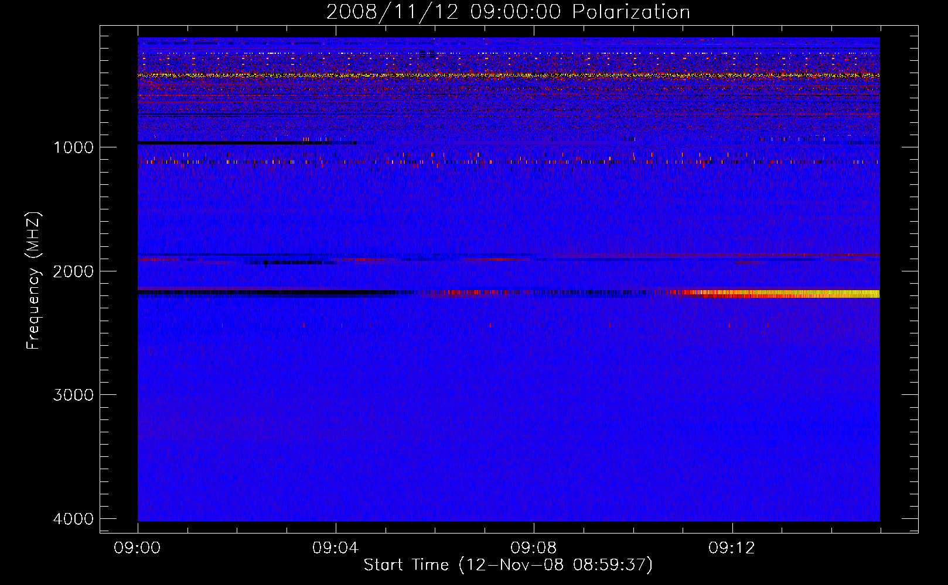948x585 pixels.
Task: Click the 3000 frequency tick label
Action: point(73,395)
